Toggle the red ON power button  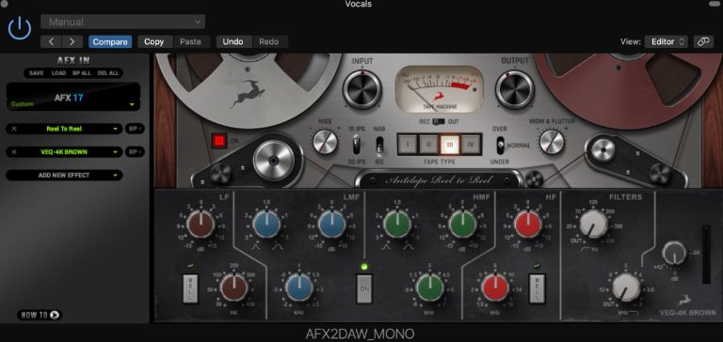click(219, 141)
